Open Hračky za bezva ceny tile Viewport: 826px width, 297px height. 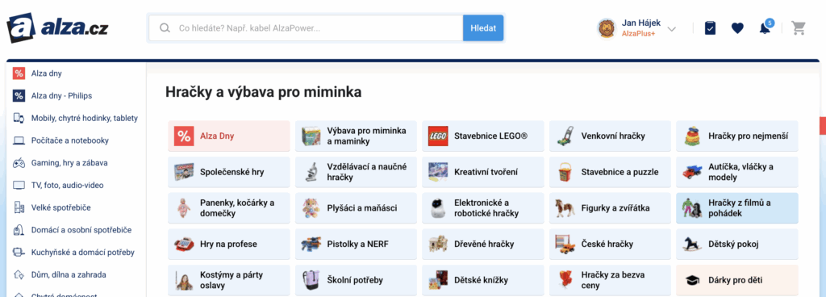point(610,280)
